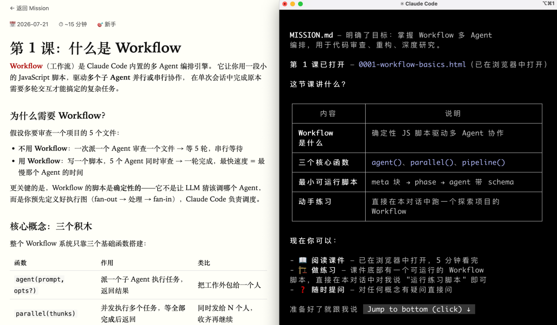Click the Jump to bottom (click) button
The width and height of the screenshot is (557, 325).
coord(419,309)
